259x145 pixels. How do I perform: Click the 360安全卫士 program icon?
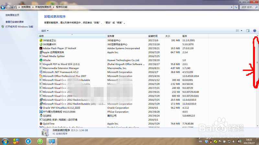point(41,40)
